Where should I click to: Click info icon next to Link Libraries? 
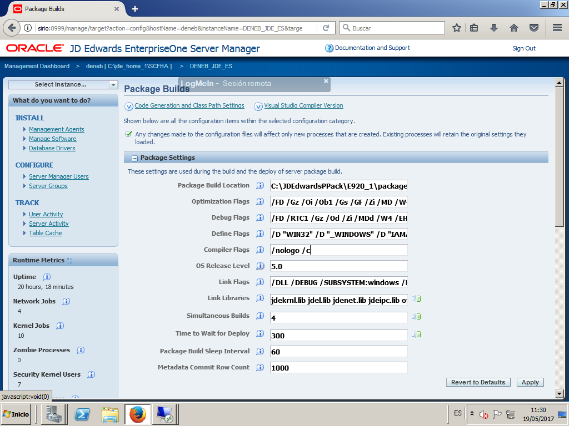point(260,298)
